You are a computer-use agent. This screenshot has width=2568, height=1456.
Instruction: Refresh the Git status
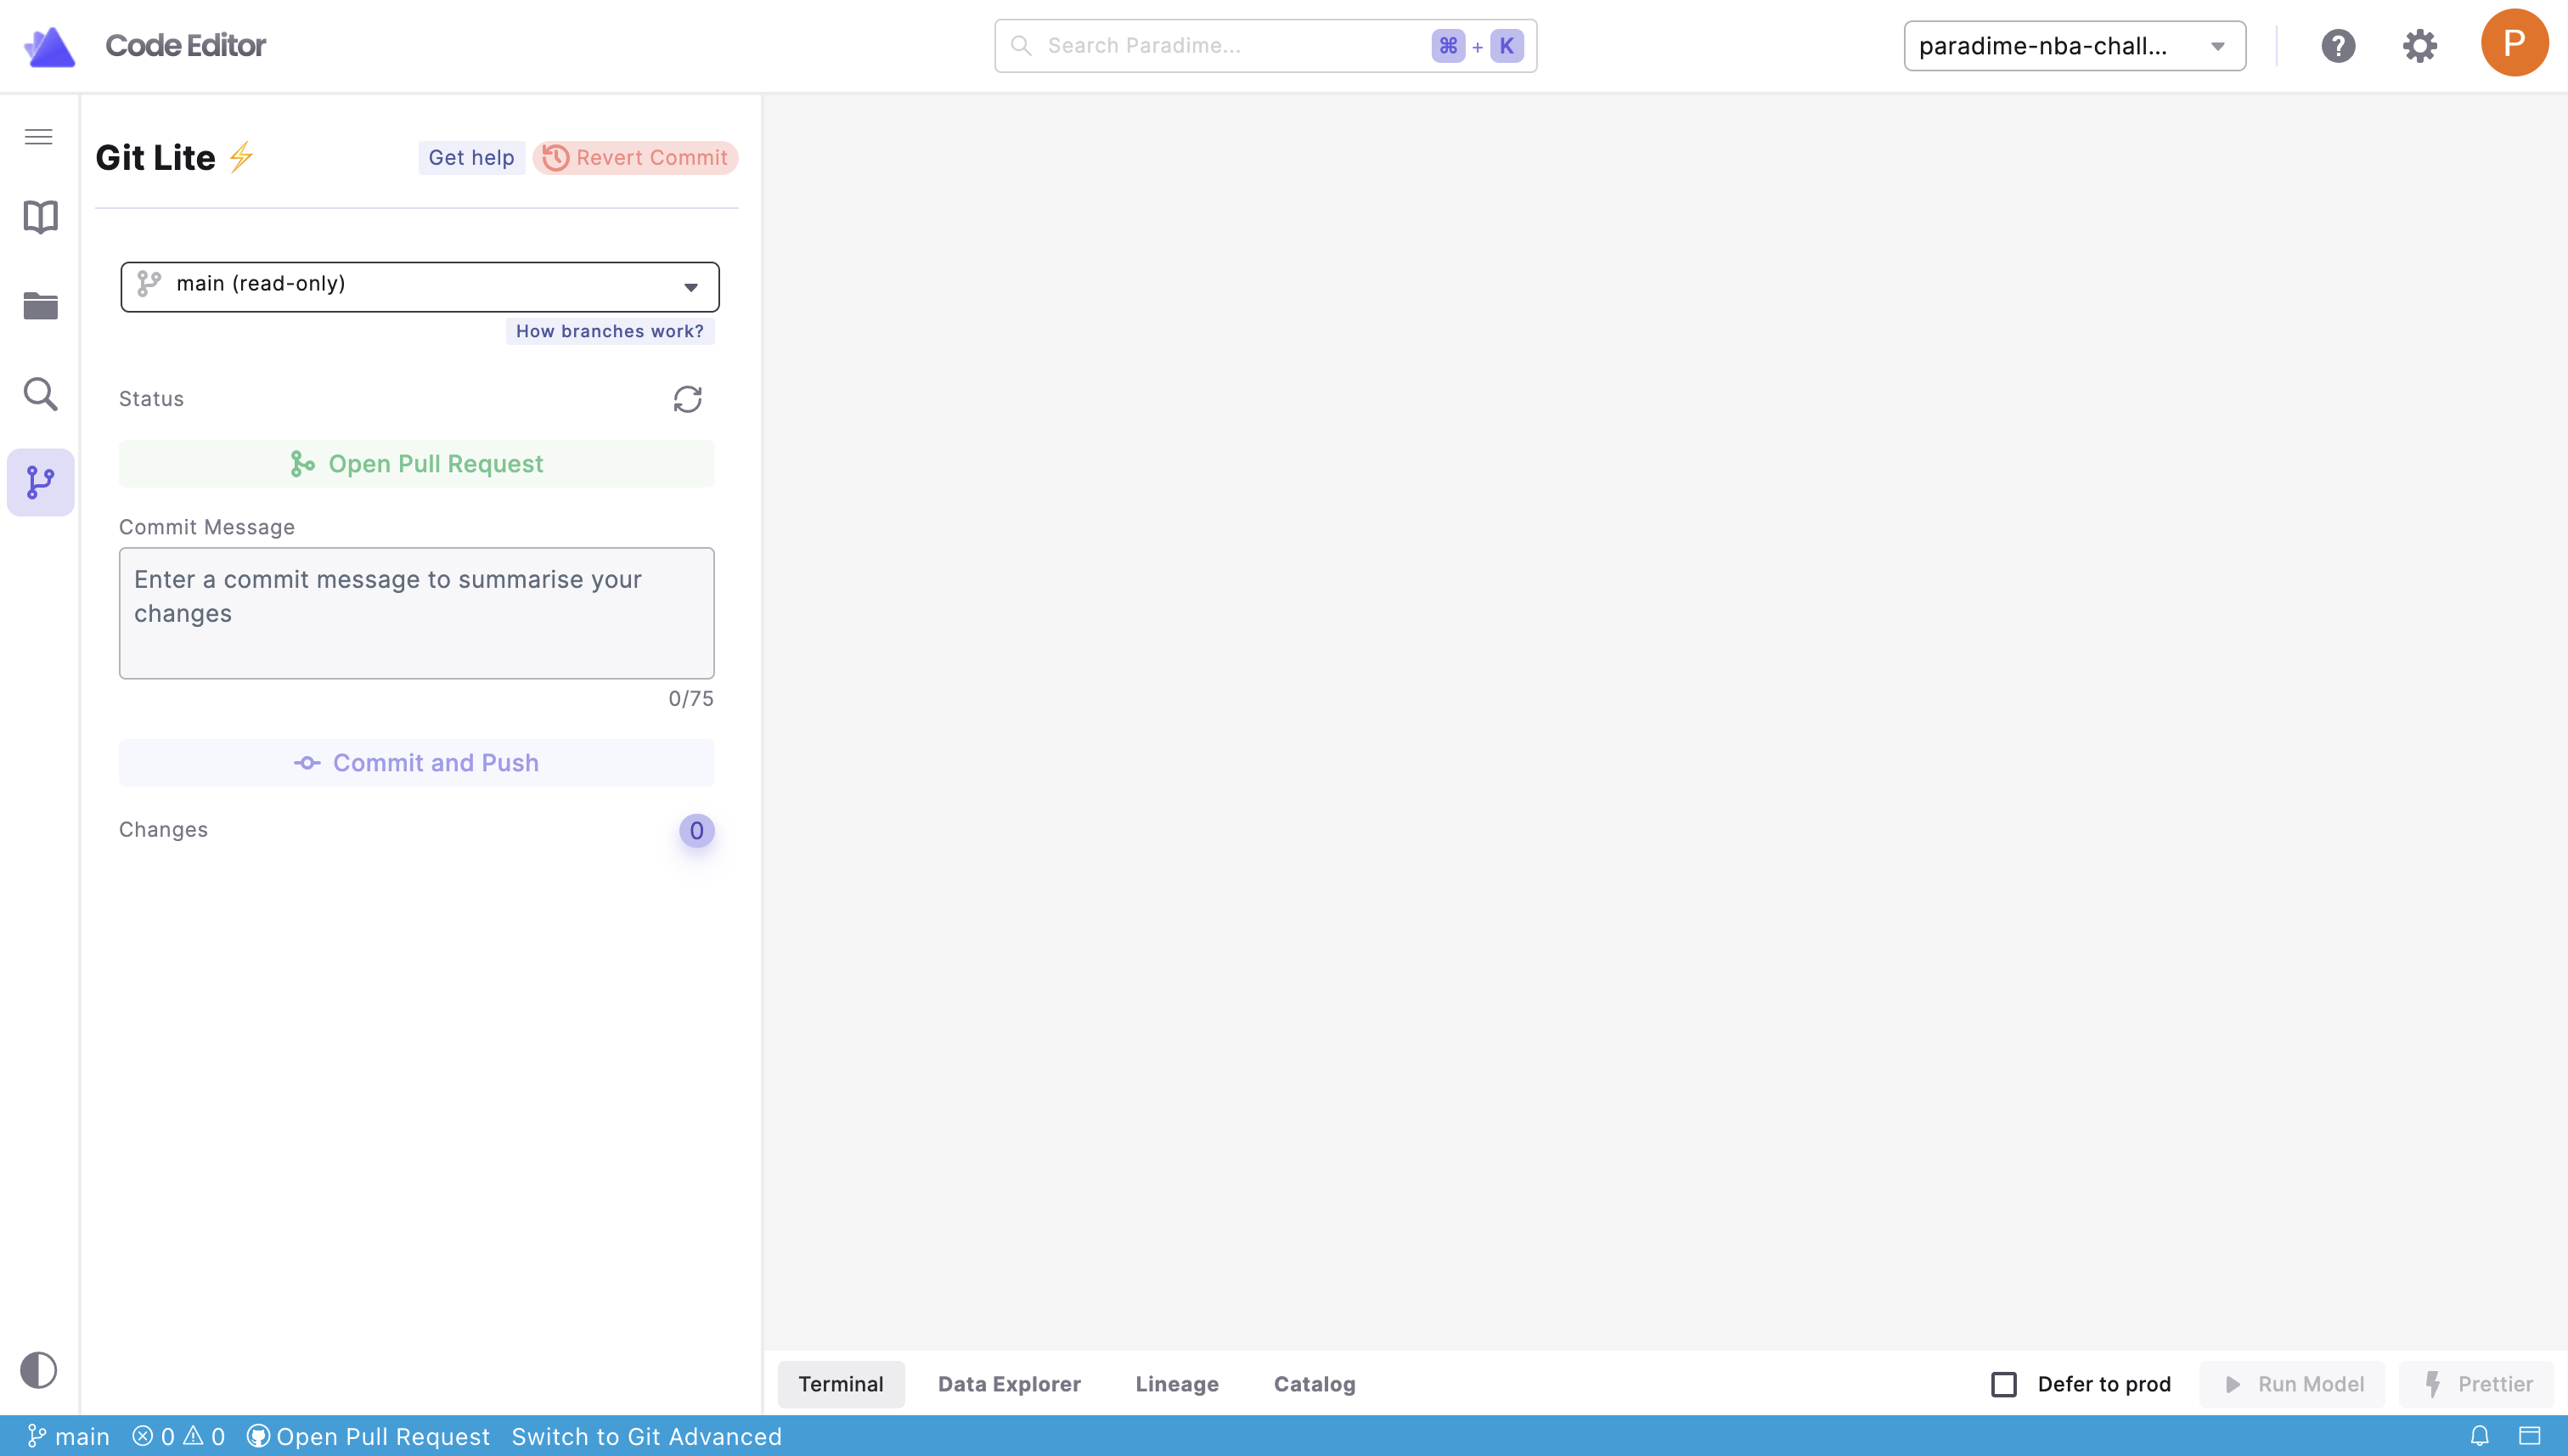pos(688,399)
